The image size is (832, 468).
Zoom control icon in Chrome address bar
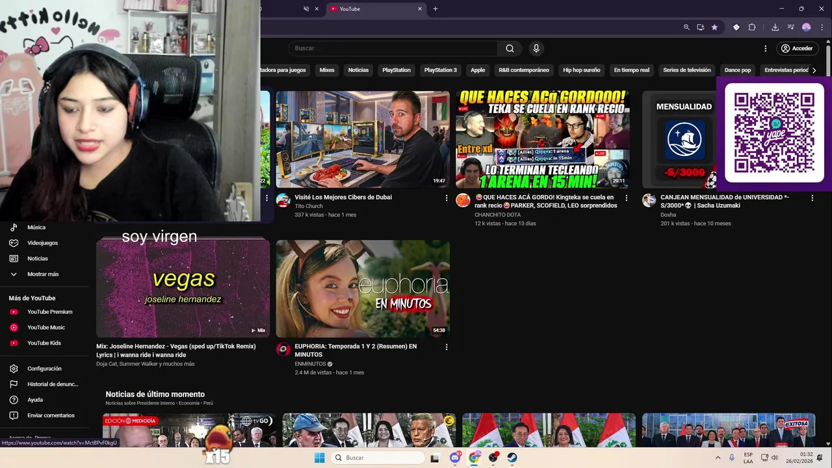tap(686, 27)
